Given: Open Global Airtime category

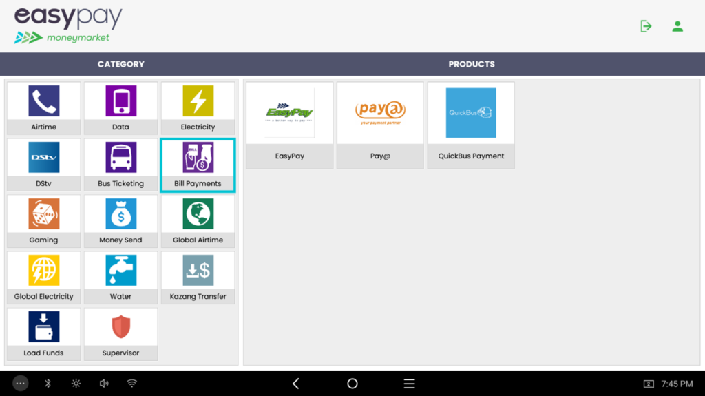Looking at the screenshot, I should click(x=198, y=221).
